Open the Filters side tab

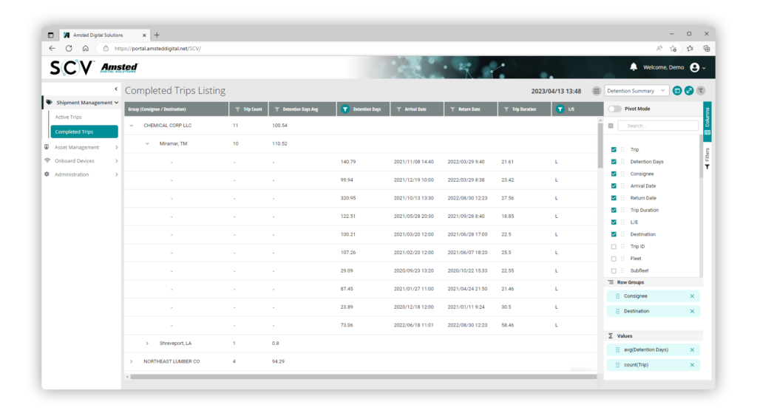click(707, 158)
